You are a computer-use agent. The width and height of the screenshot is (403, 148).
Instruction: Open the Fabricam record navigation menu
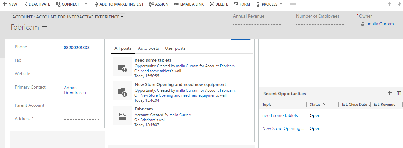pos(45,28)
